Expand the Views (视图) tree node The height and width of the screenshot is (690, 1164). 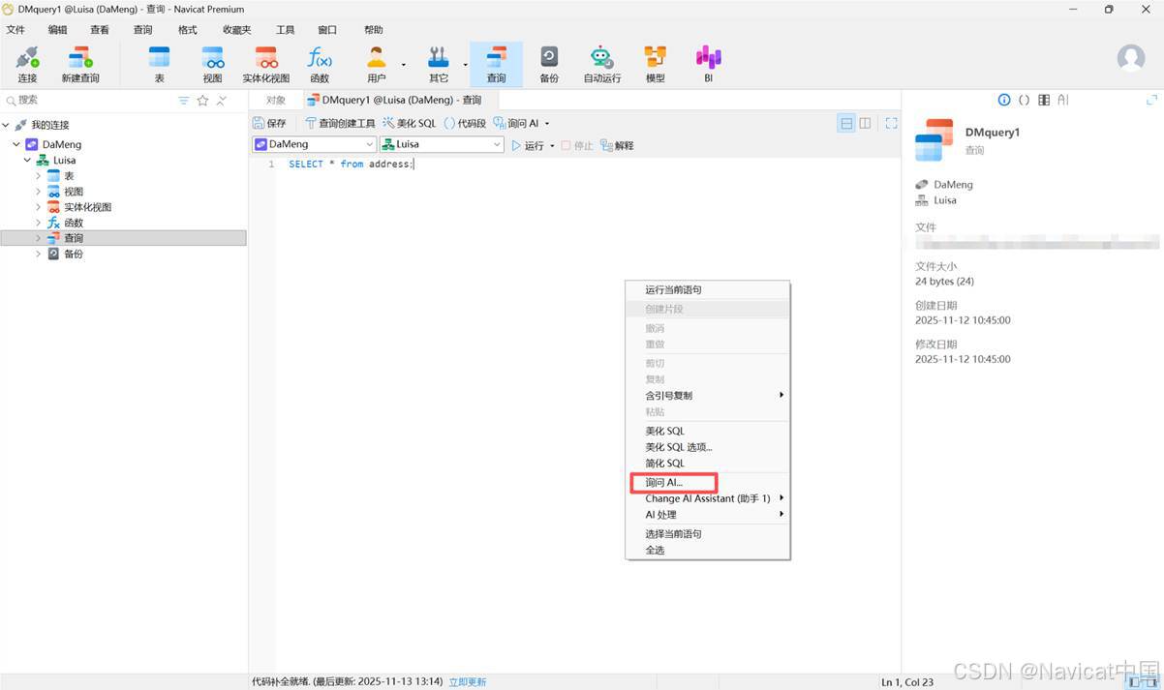point(38,191)
